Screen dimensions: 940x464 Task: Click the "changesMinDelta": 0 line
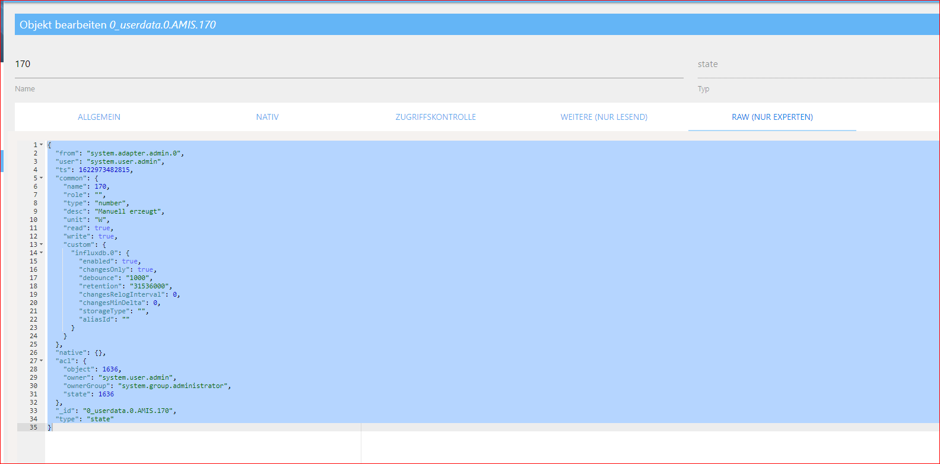click(120, 303)
